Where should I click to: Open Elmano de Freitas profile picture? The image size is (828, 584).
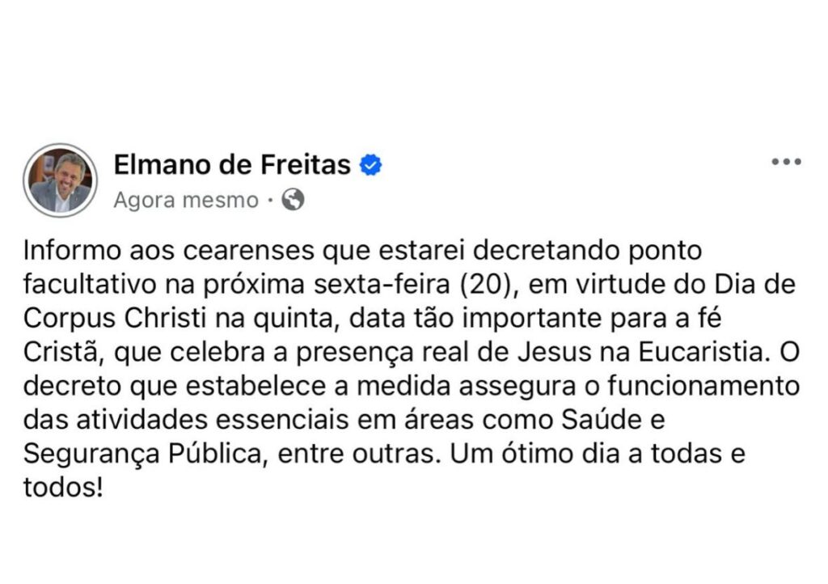click(x=60, y=180)
